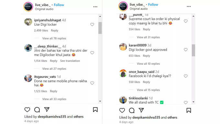Expand View all 27 replies

pyautogui.click(x=54, y=69)
